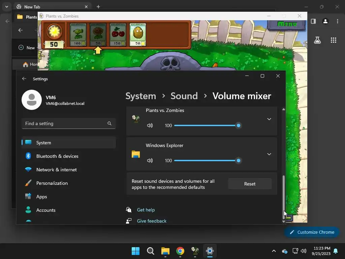Open the Give feedback link
345x259 pixels.
pyautogui.click(x=152, y=221)
